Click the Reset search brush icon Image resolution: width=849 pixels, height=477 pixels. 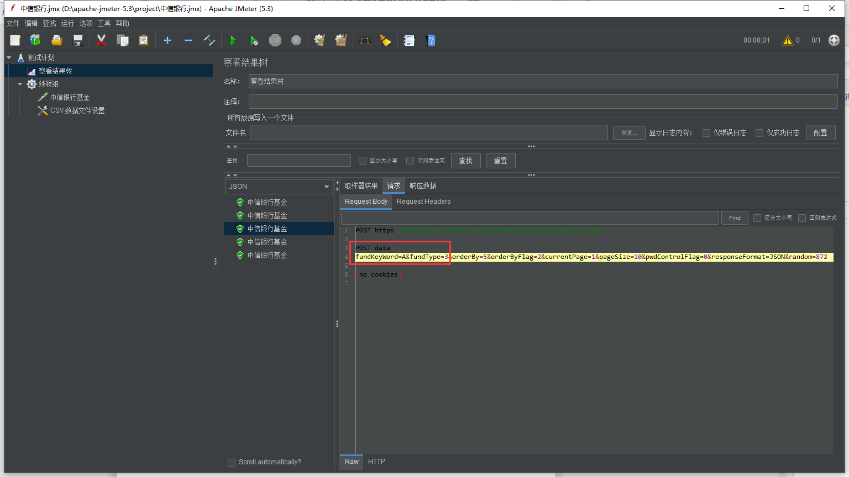tap(385, 40)
